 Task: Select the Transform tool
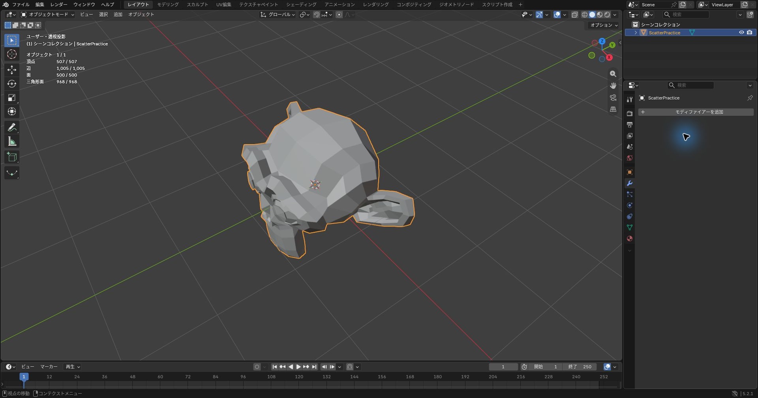tap(12, 111)
